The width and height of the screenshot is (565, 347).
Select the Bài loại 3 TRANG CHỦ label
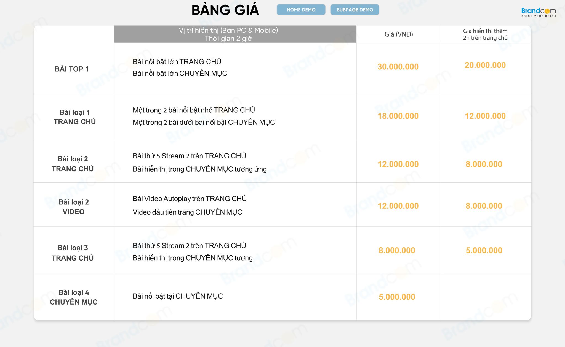[73, 253]
